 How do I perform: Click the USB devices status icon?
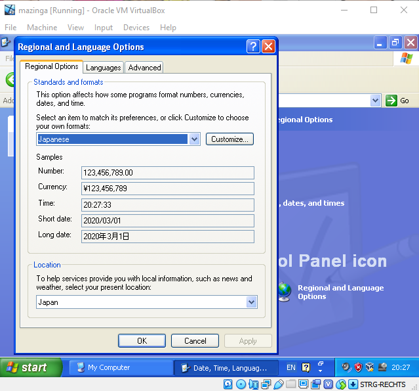tap(279, 384)
